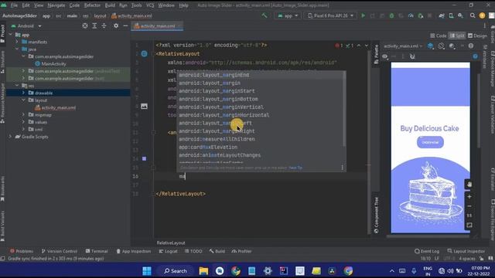
Task: Open the Profiler gauge icon in toolbar
Action: tap(411, 15)
